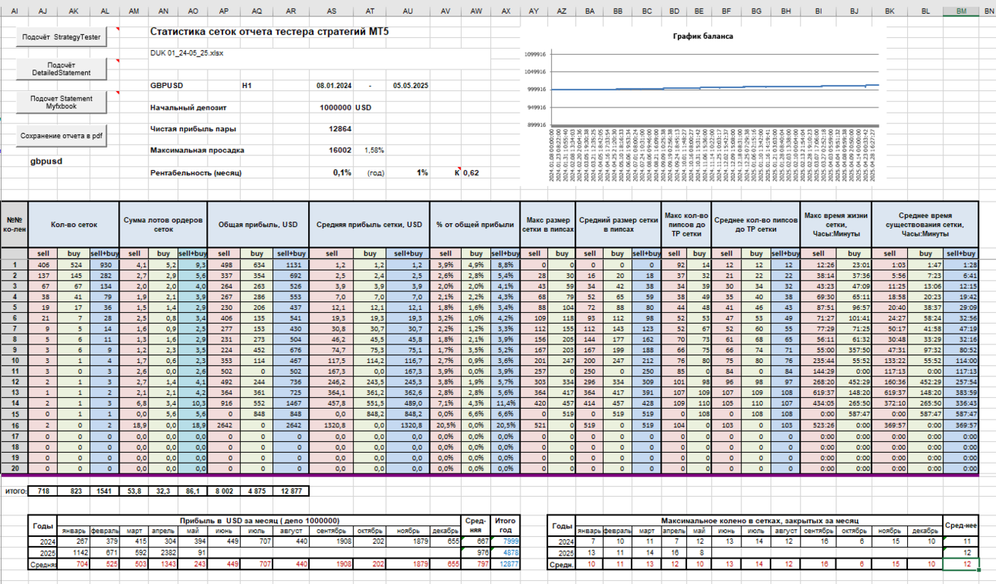Screen dimensions: 996x584
Task: Click the total sell grids '718'
Action: coord(44,491)
